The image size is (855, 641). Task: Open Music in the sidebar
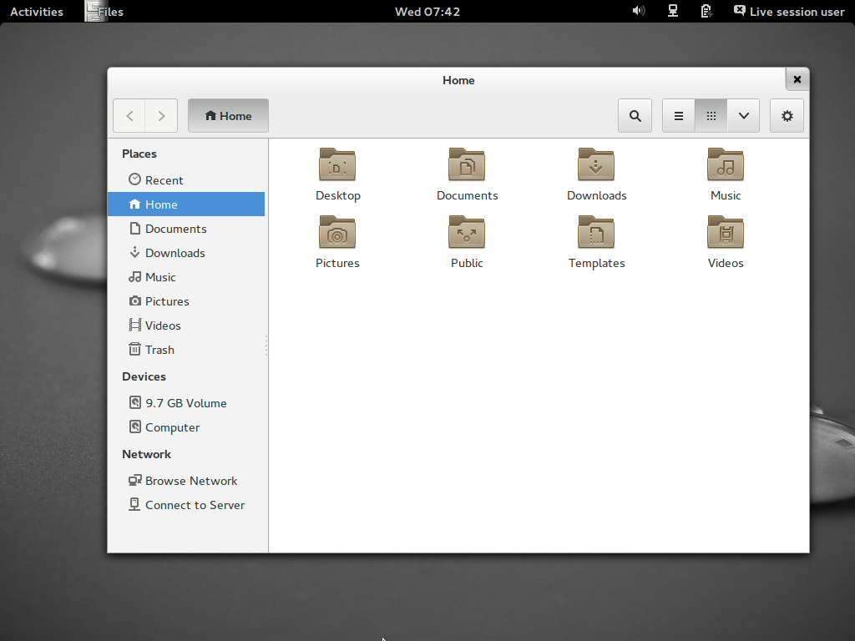(186, 277)
